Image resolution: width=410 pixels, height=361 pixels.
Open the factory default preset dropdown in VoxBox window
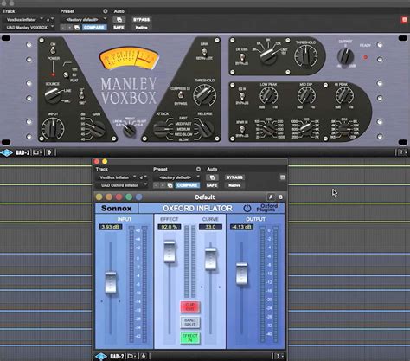(83, 20)
